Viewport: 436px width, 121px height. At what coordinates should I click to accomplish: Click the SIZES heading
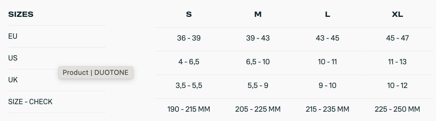coord(21,14)
